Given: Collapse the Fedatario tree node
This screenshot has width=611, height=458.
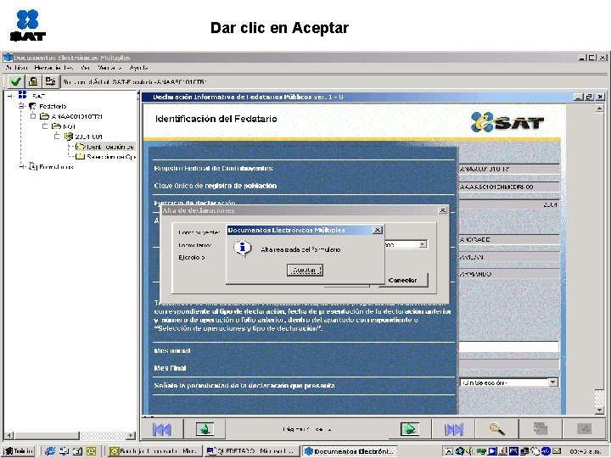Looking at the screenshot, I should coord(21,106).
